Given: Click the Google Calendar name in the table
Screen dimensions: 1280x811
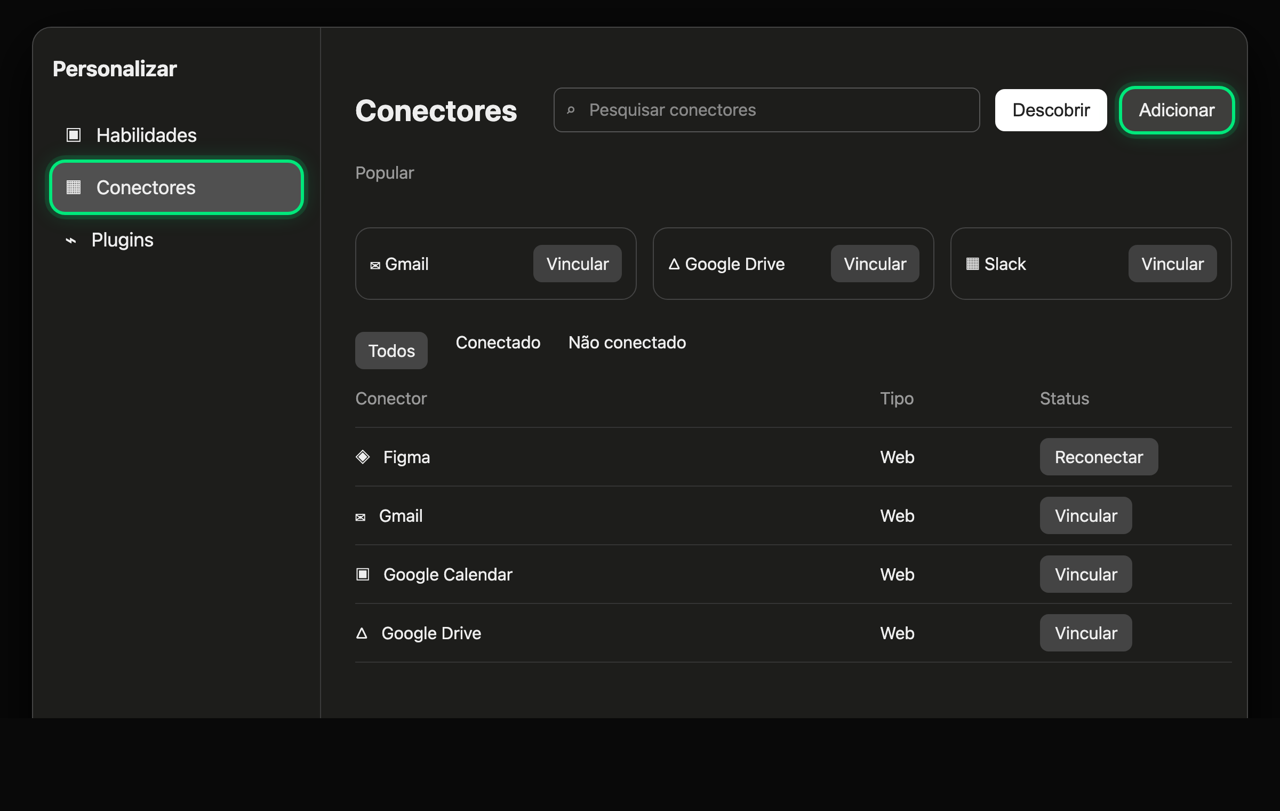Looking at the screenshot, I should click(447, 575).
